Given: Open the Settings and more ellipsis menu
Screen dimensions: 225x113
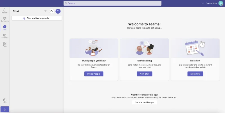Looking at the screenshot, I should 202,3.
